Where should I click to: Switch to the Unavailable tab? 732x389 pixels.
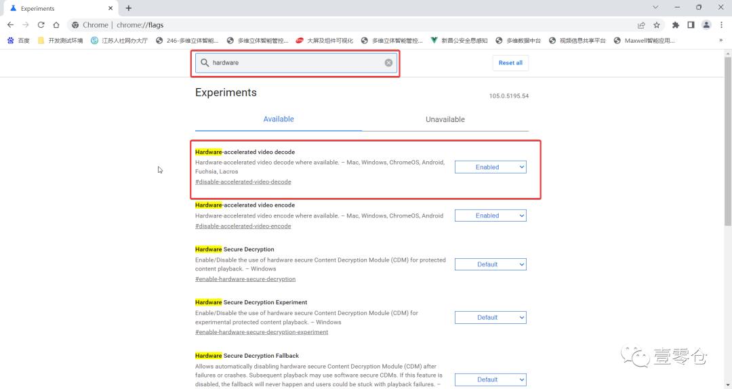coord(445,119)
